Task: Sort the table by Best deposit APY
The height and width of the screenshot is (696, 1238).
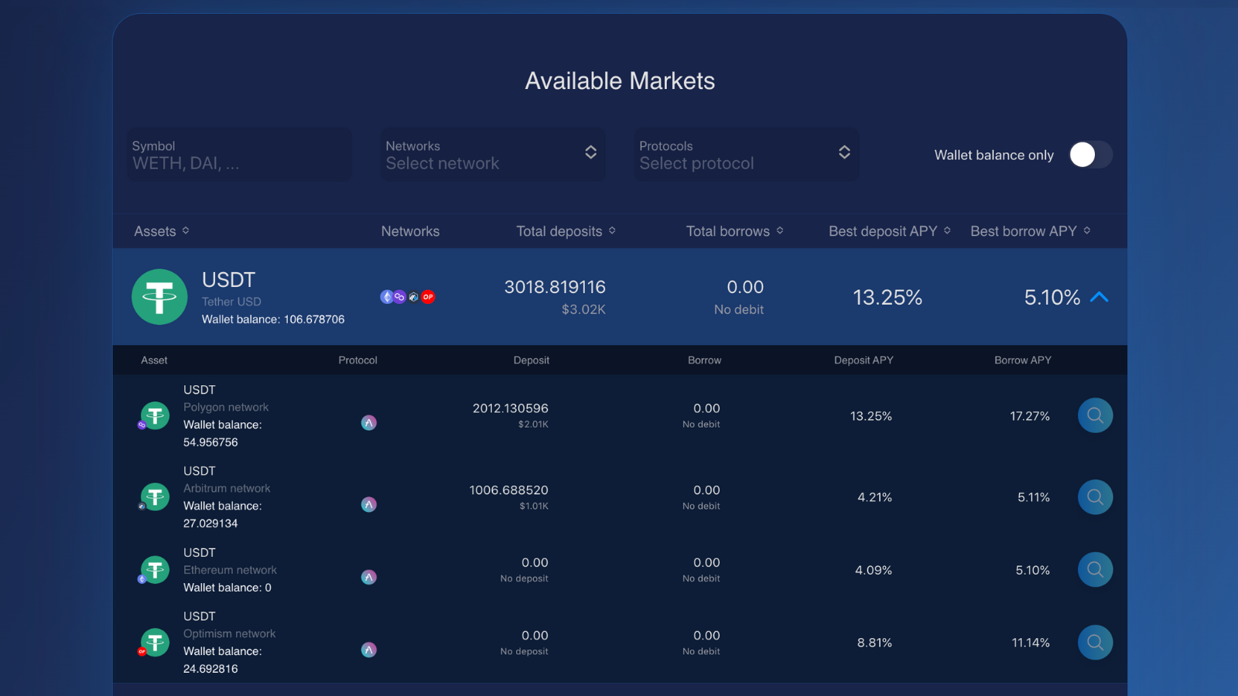Action: click(x=890, y=231)
